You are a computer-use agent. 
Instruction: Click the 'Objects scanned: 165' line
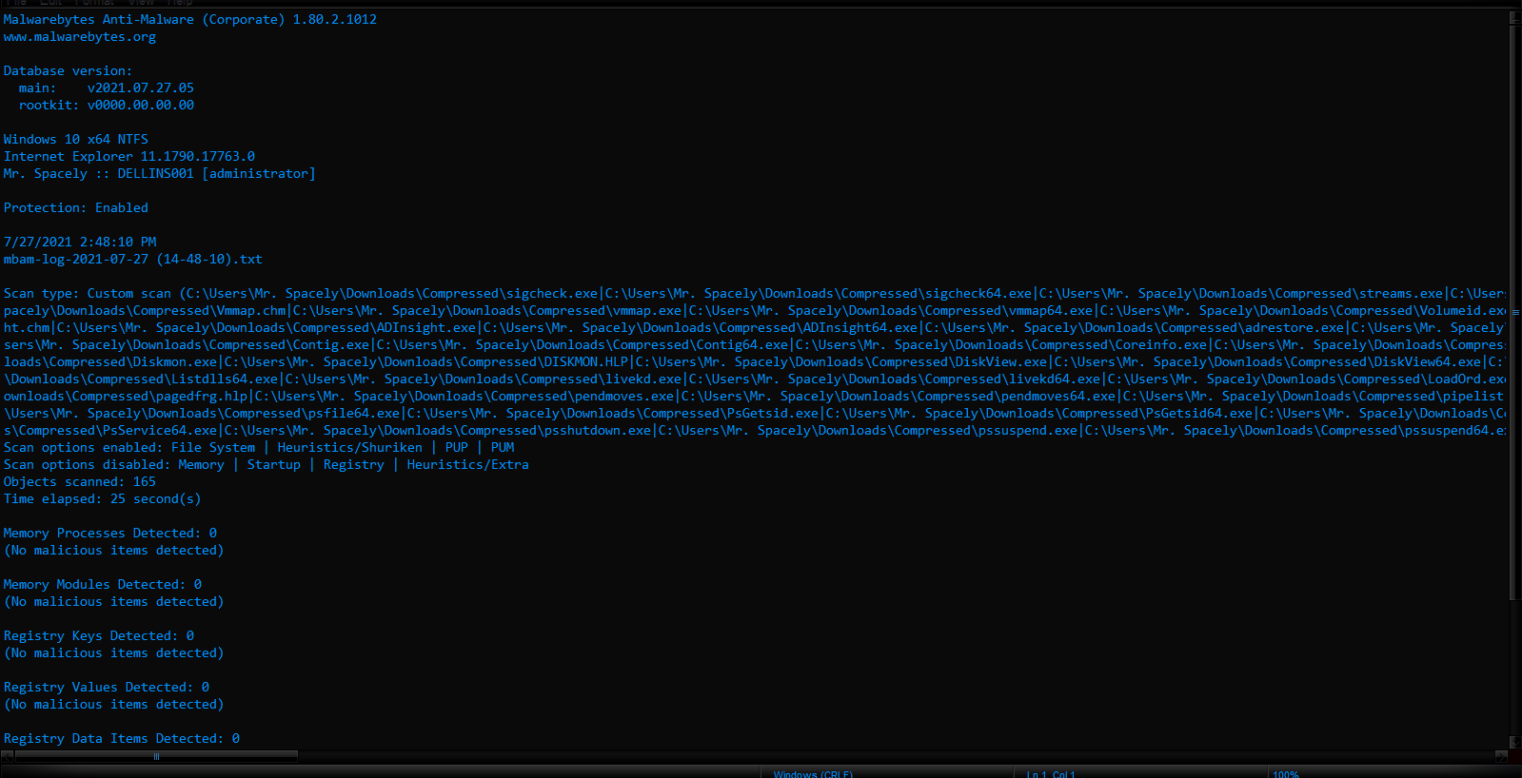(80, 481)
